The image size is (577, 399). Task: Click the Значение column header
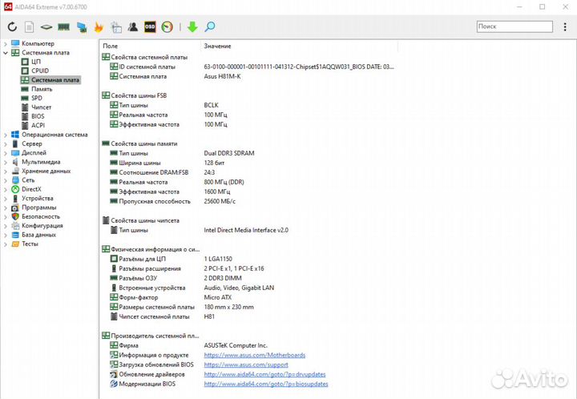tap(217, 46)
